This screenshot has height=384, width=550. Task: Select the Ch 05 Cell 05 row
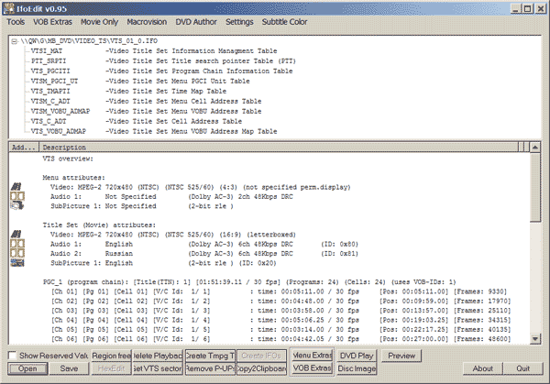click(x=281, y=329)
